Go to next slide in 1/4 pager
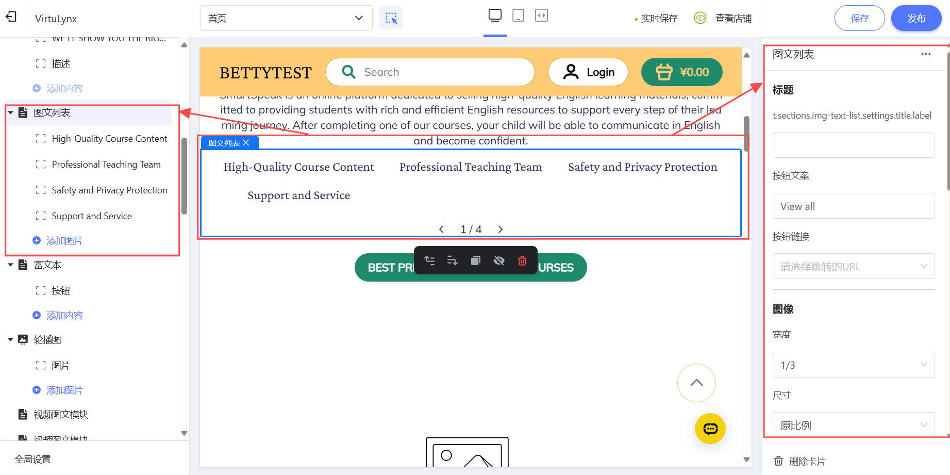Image resolution: width=950 pixels, height=475 pixels. pos(500,229)
